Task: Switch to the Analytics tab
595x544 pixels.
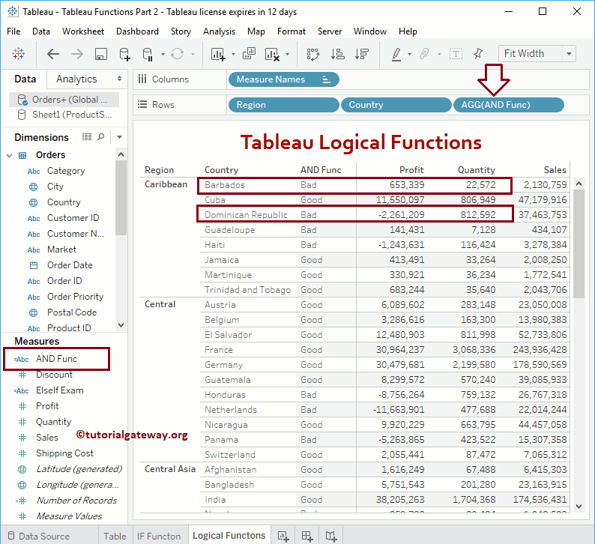Action: point(76,79)
